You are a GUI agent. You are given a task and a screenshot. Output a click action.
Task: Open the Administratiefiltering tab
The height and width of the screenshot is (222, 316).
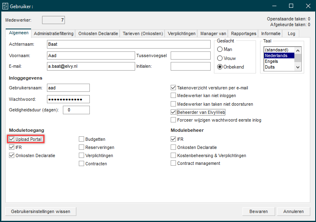tap(53, 33)
